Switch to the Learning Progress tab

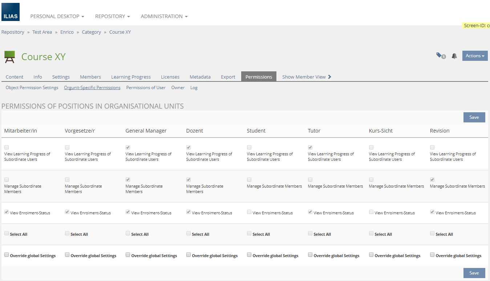pos(131,77)
